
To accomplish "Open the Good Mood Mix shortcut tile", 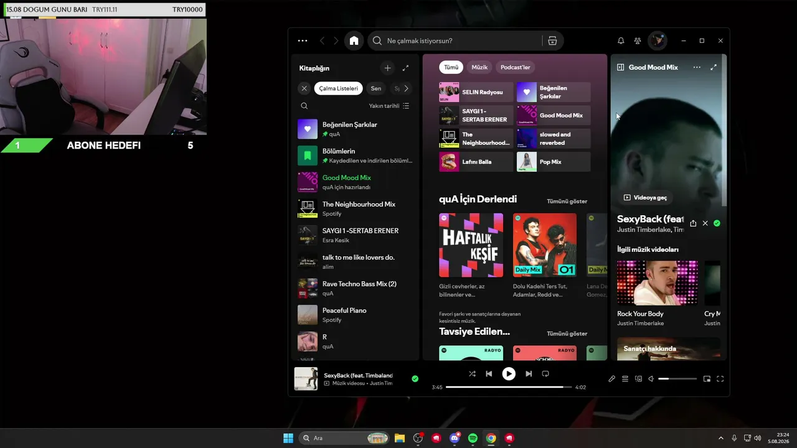I will (x=554, y=115).
